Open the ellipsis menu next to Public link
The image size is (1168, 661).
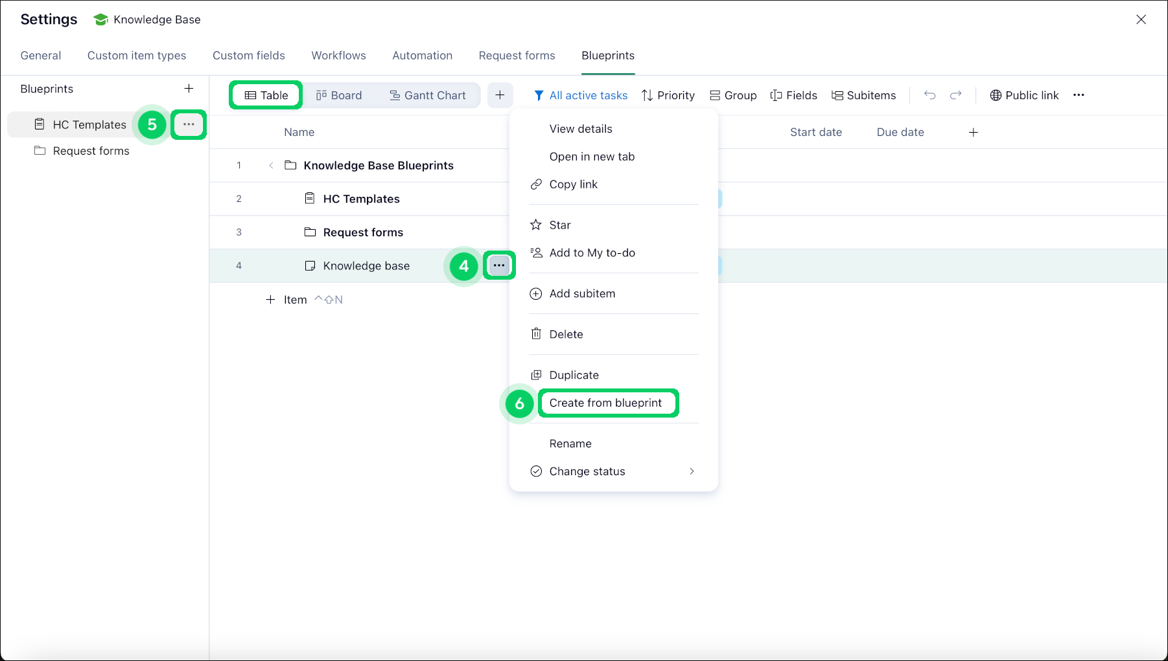click(x=1079, y=95)
